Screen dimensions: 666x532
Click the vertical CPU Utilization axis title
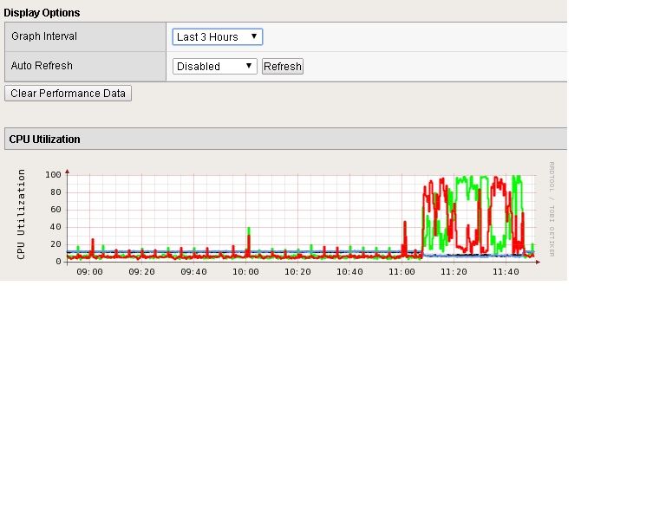[x=21, y=214]
